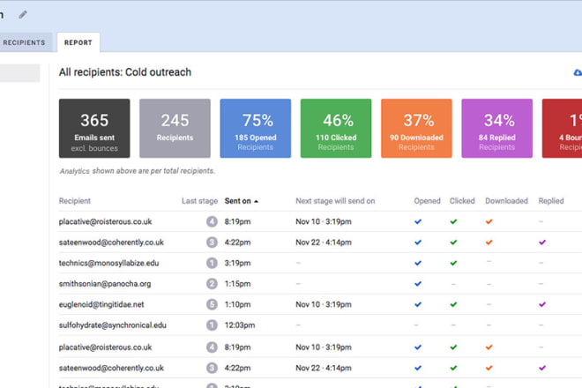Click blue opened checkmark for euglenoid@tingitidae.net

click(418, 304)
